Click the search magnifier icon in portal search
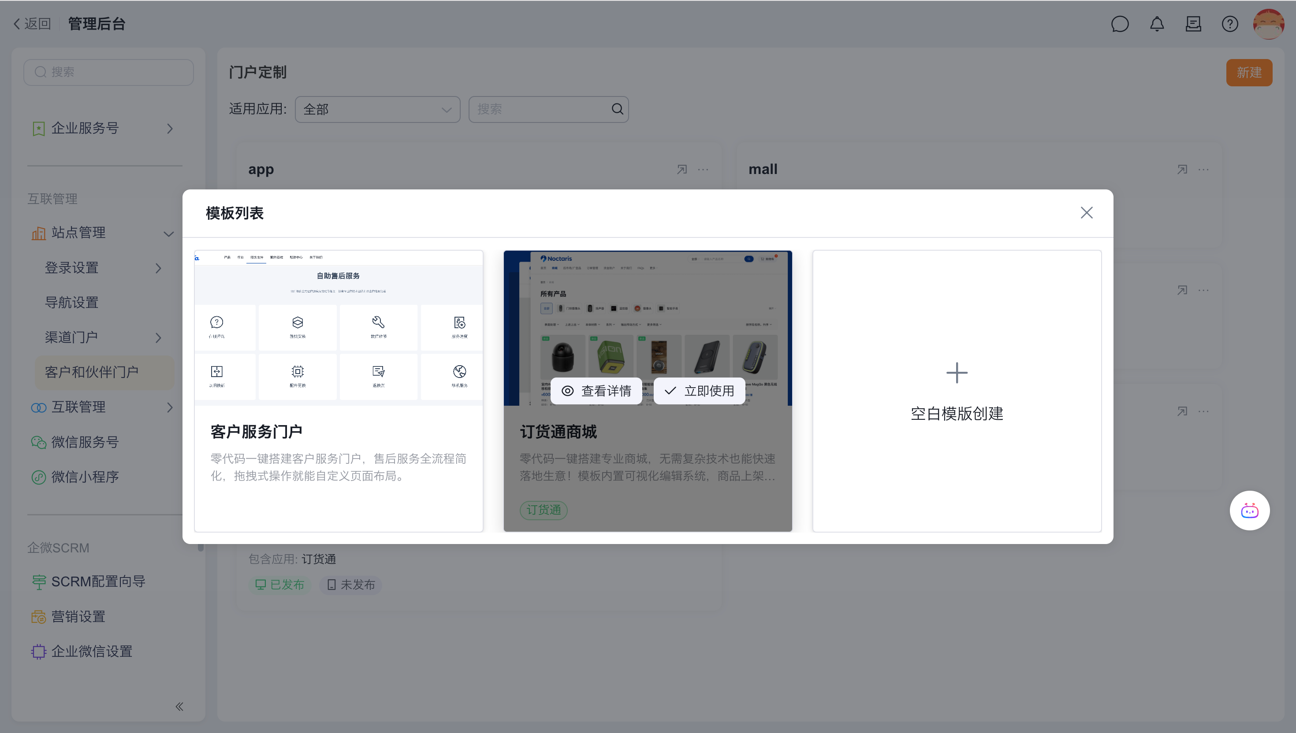Screen dimensions: 1296x733 (617, 109)
